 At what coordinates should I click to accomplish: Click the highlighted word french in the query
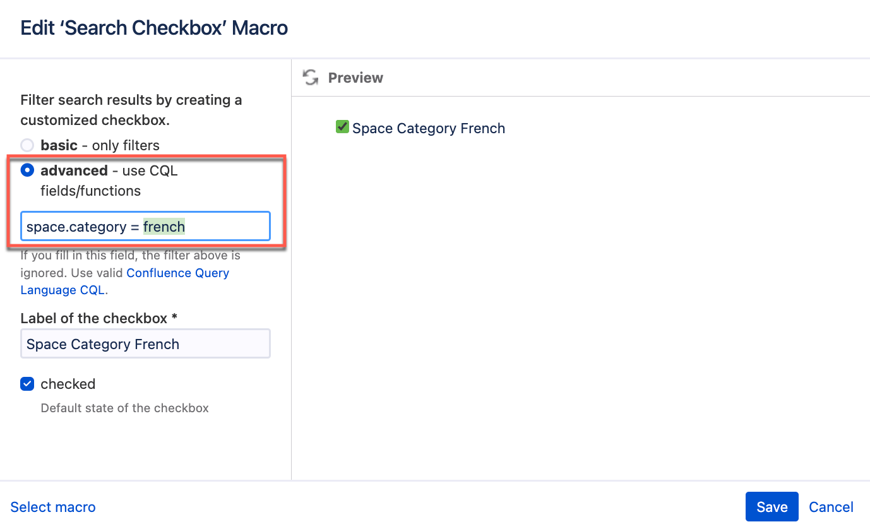(164, 227)
